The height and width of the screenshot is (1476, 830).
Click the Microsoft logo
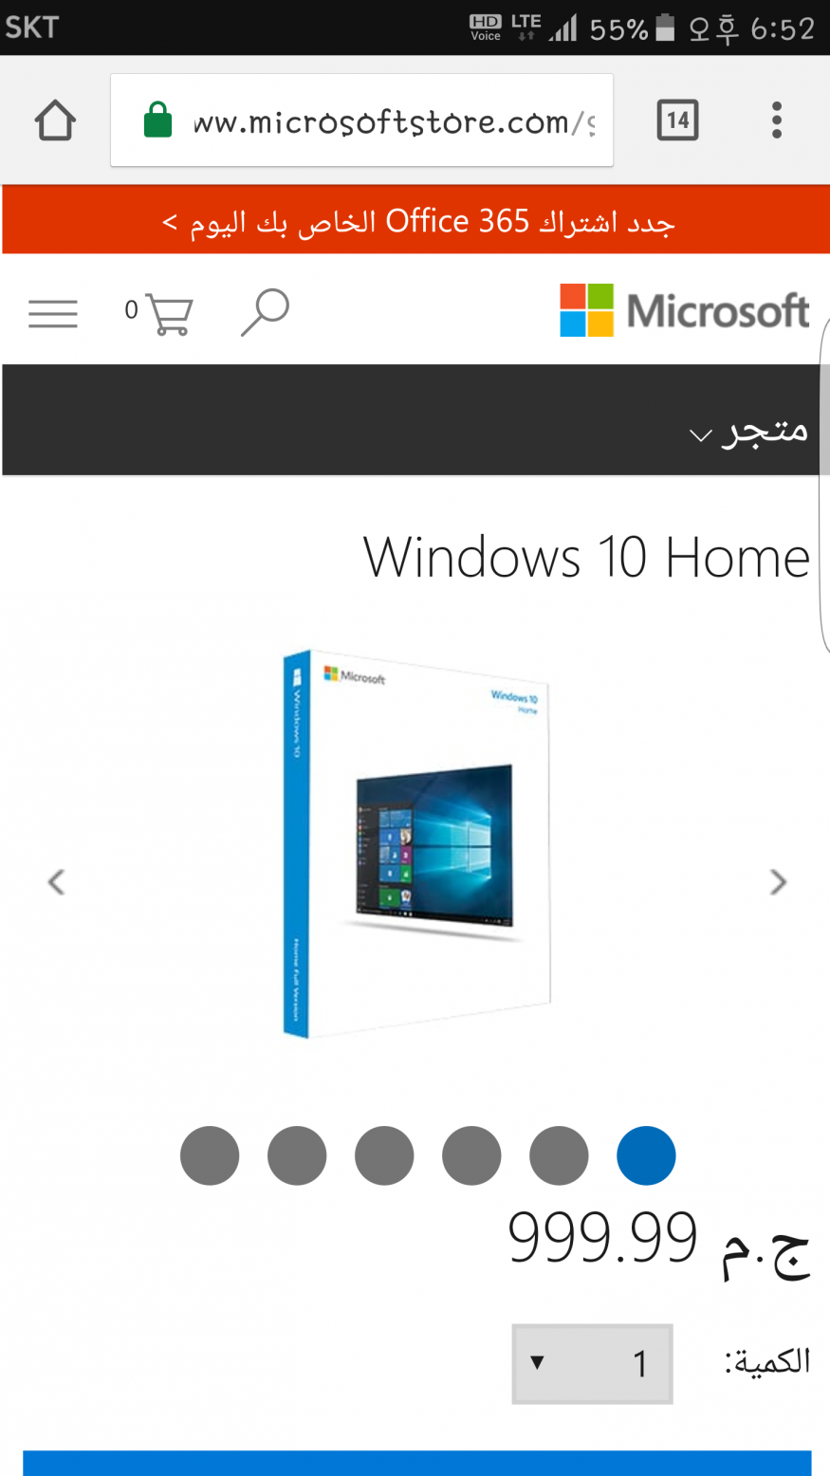point(684,310)
